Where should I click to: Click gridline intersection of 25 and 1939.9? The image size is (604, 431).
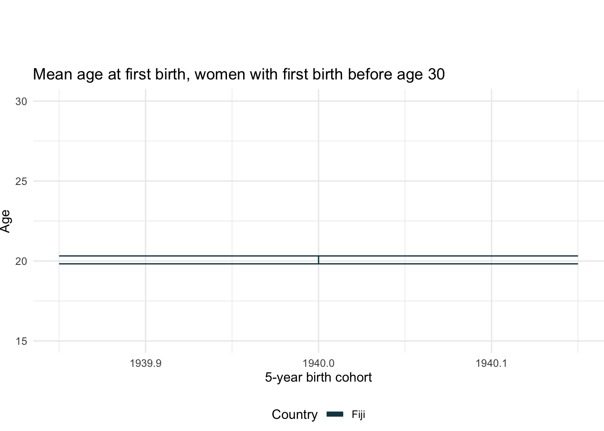(x=146, y=181)
